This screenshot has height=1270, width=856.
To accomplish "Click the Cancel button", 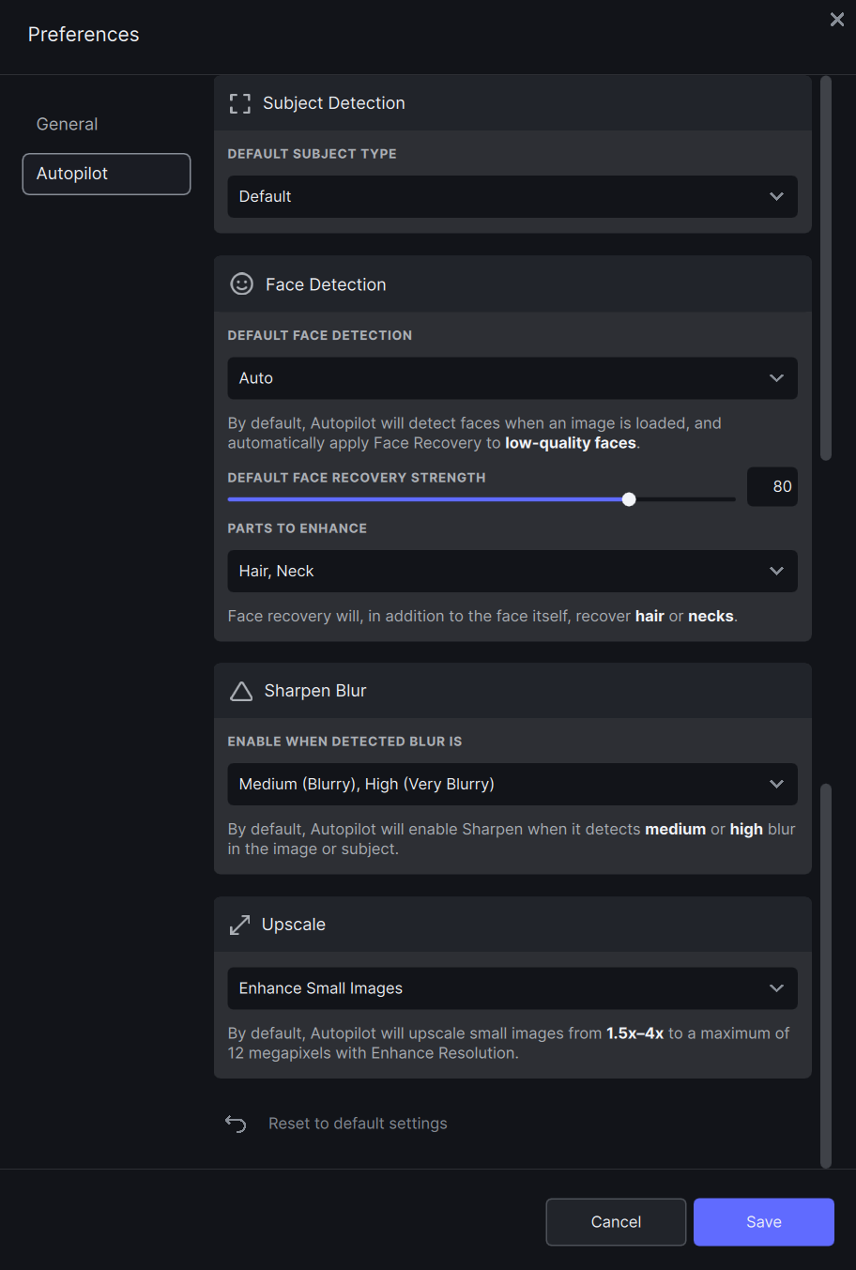I will (616, 1222).
